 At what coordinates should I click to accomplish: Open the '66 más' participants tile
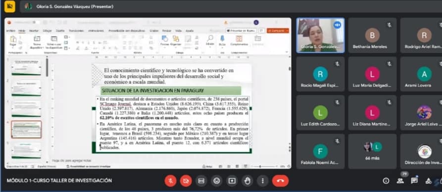tap(372, 151)
